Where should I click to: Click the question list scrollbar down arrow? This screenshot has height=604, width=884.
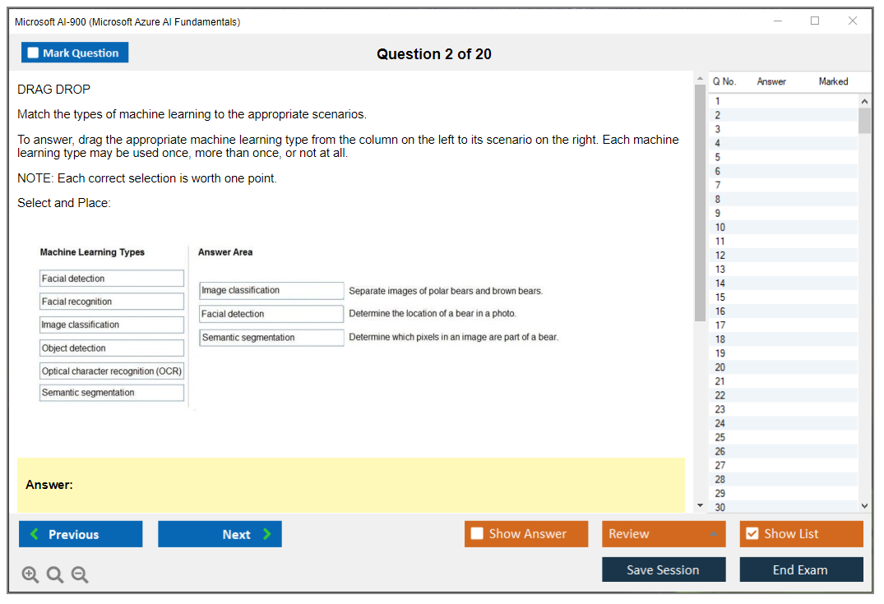coord(863,505)
